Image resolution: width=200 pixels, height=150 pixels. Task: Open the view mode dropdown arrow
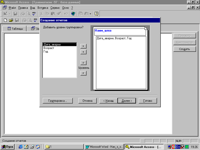pos(10,14)
